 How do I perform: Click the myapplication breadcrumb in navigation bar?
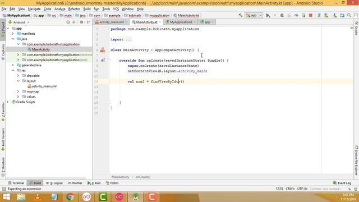(159, 16)
